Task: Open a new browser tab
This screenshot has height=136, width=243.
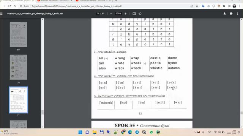Action: (x=116, y=1)
